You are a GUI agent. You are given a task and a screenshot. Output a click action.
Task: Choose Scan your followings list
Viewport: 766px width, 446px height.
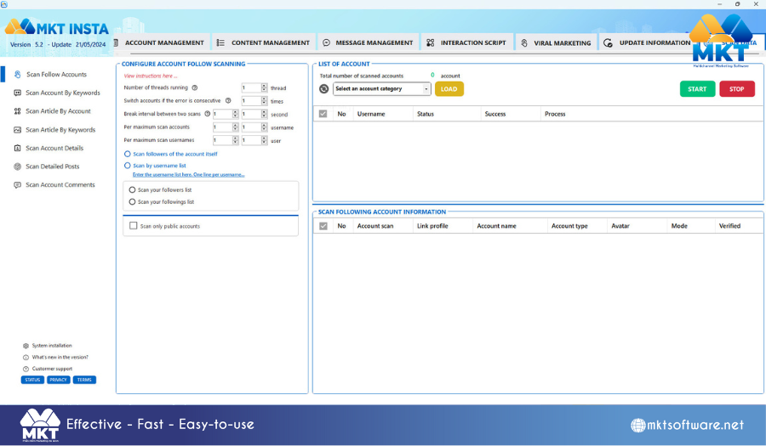point(133,202)
